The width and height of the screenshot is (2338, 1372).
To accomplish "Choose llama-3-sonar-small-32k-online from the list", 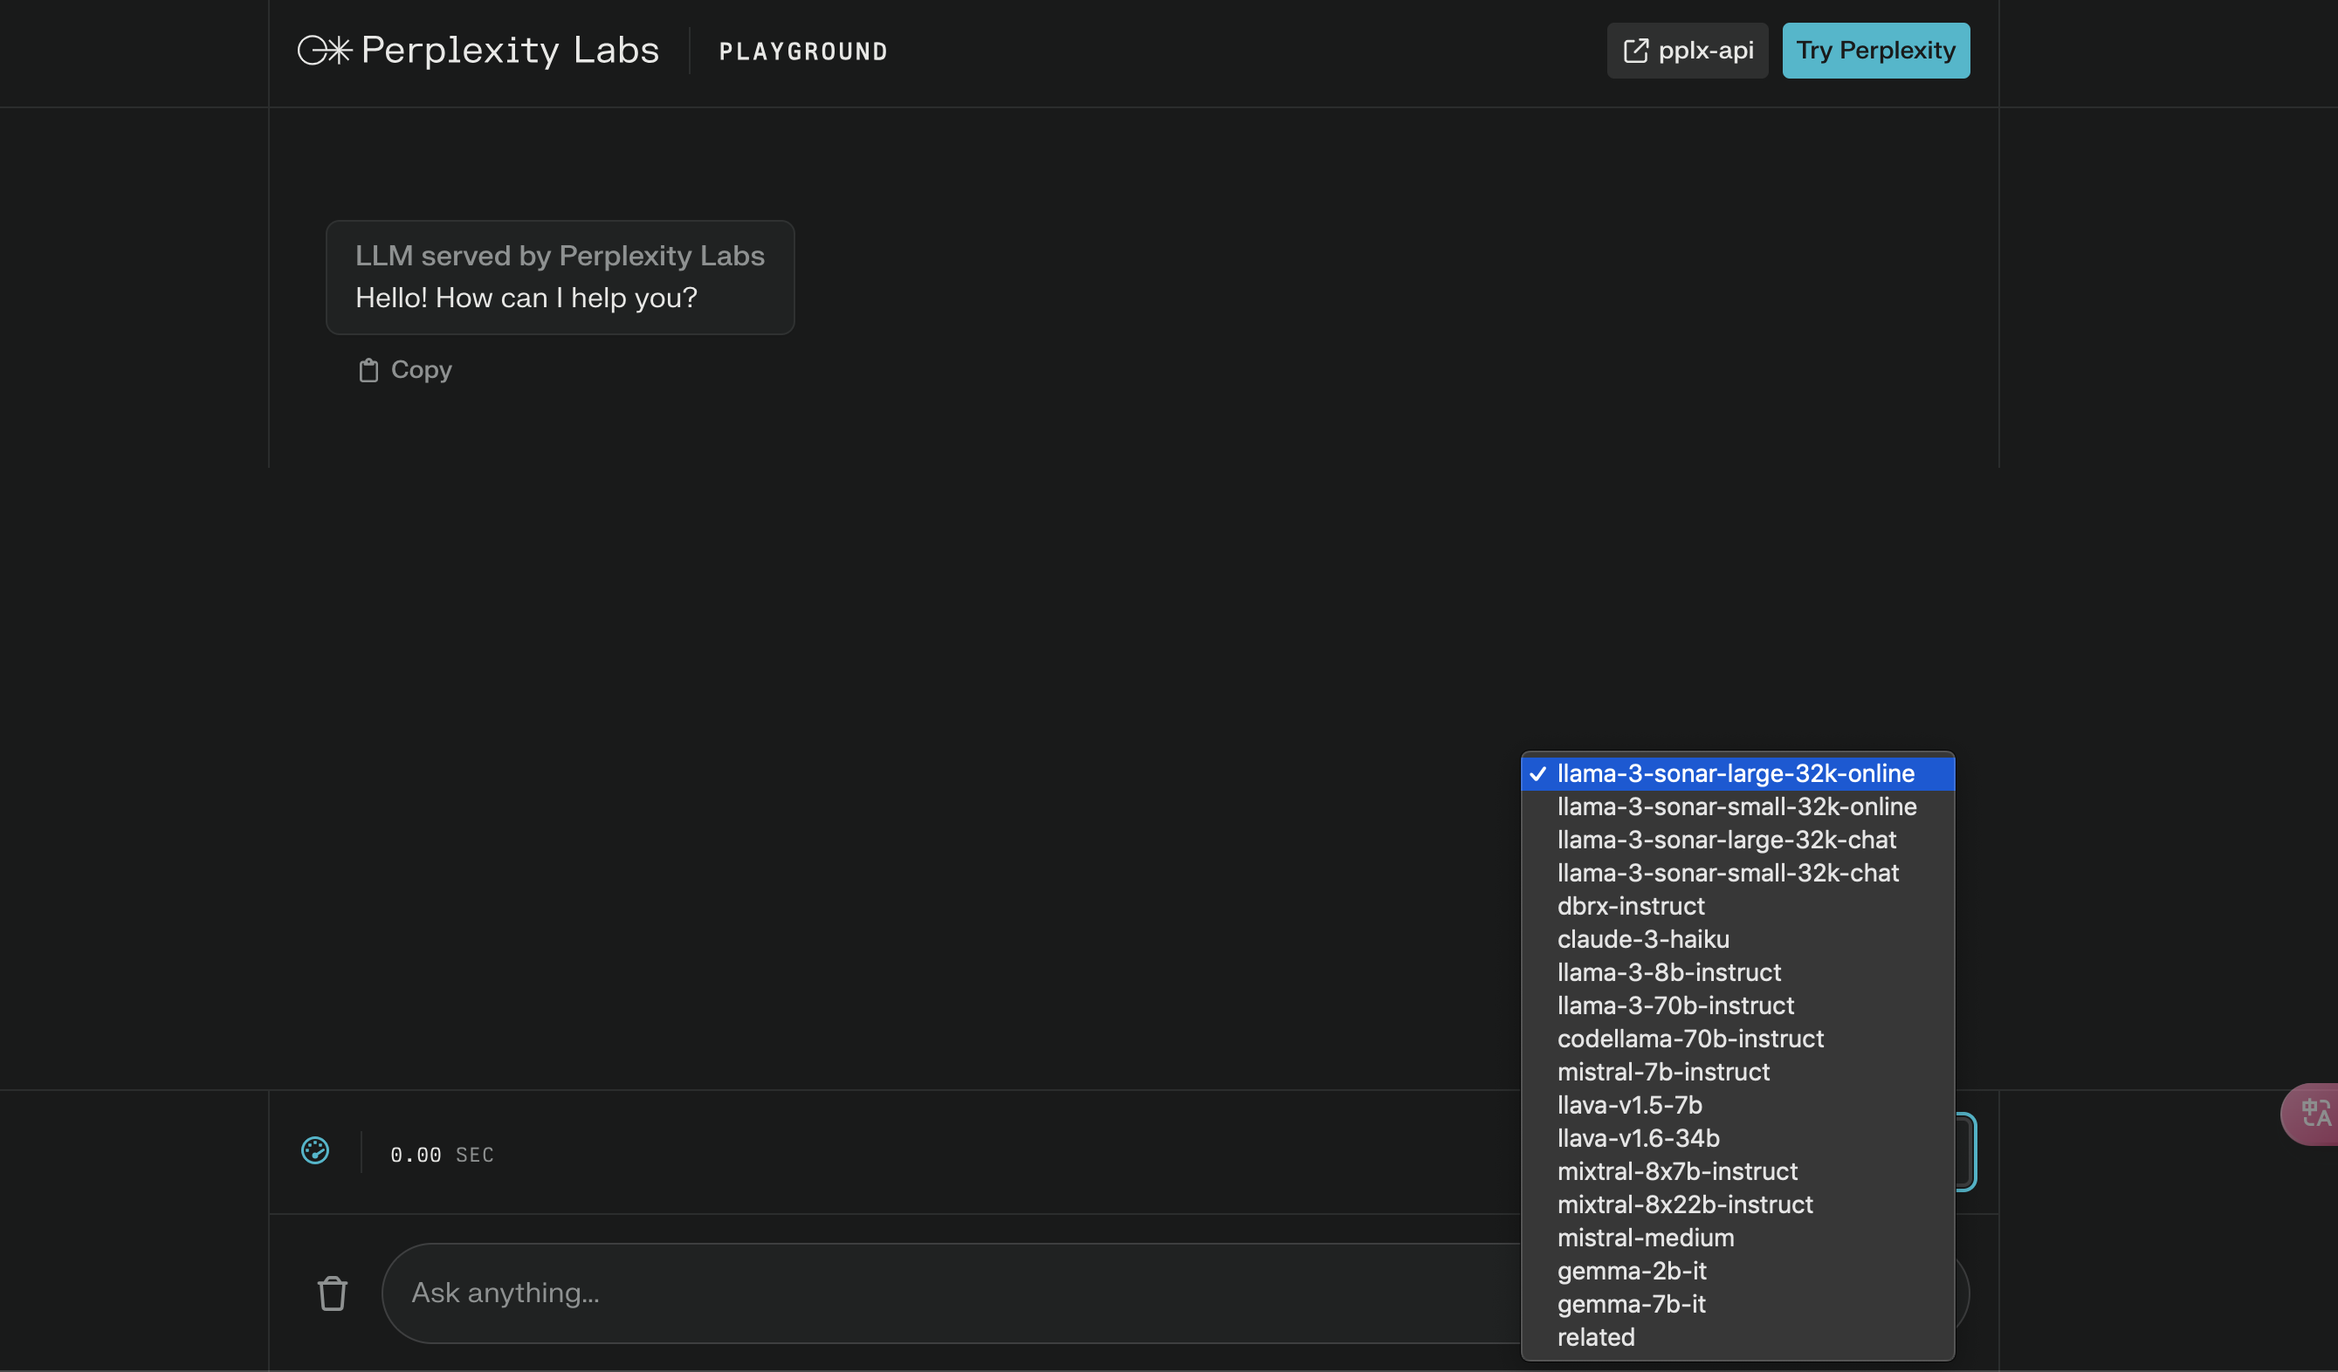I will tap(1736, 807).
